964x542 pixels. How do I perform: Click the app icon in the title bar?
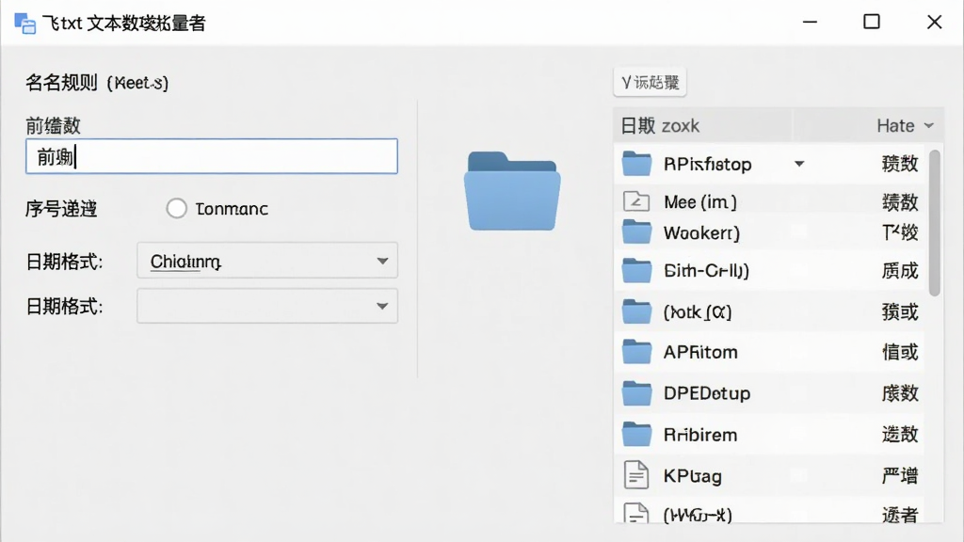click(x=24, y=24)
